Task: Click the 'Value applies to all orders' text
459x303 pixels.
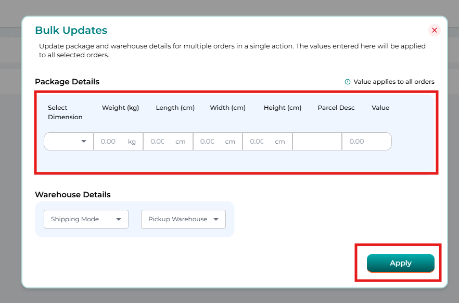Action: point(393,82)
